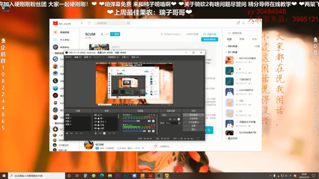The height and width of the screenshot is (179, 319).
Task: Remove scene transition with minus icon
Action: (174, 119)
